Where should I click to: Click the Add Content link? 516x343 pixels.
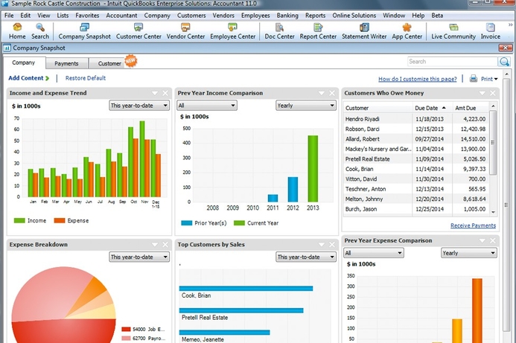(28, 78)
